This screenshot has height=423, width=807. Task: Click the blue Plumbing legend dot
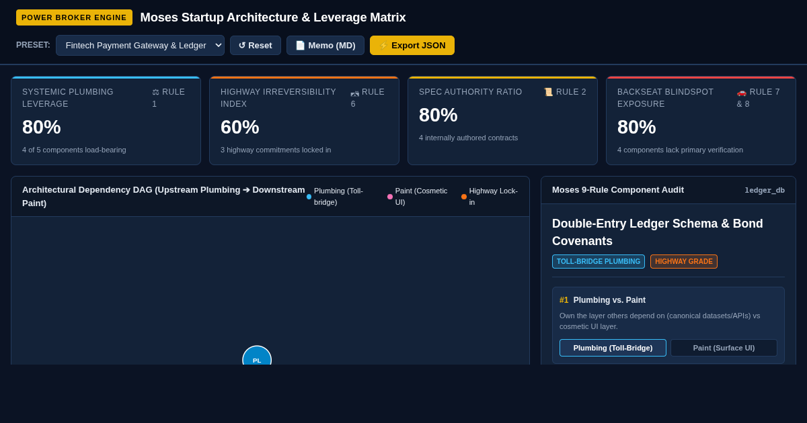coord(309,197)
